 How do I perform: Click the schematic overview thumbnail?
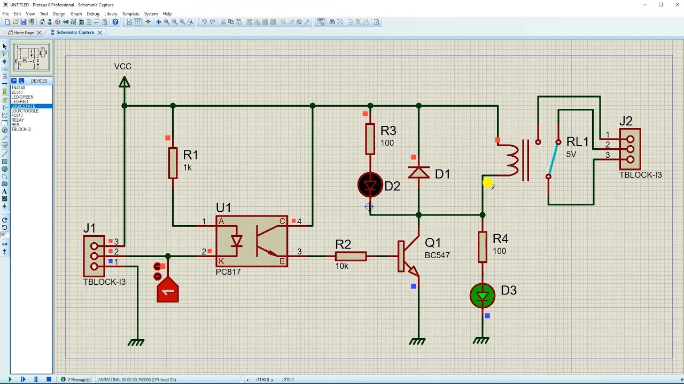click(32, 58)
